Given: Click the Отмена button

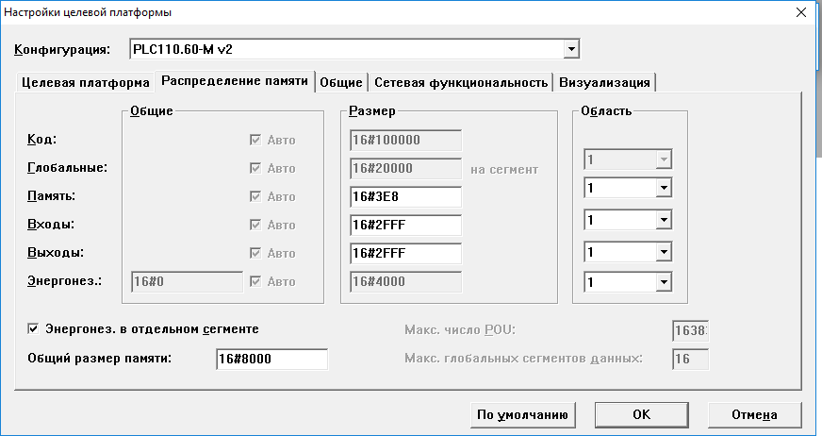Looking at the screenshot, I should point(753,414).
